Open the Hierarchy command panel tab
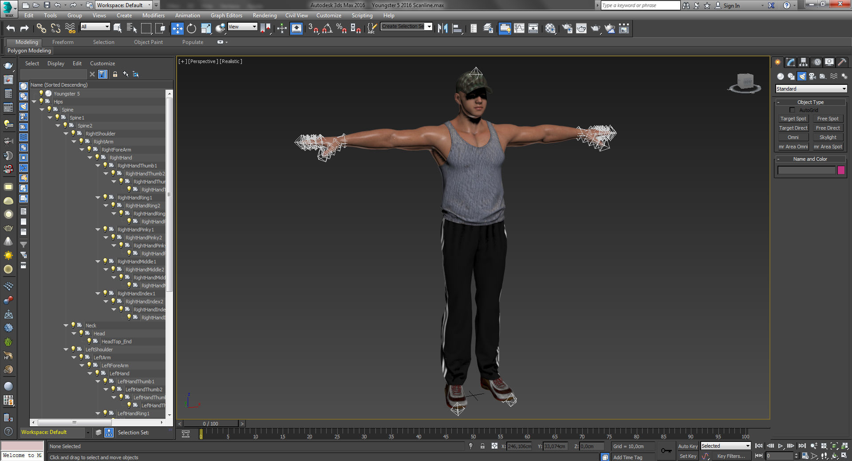Image resolution: width=852 pixels, height=461 pixels. pyautogui.click(x=804, y=62)
